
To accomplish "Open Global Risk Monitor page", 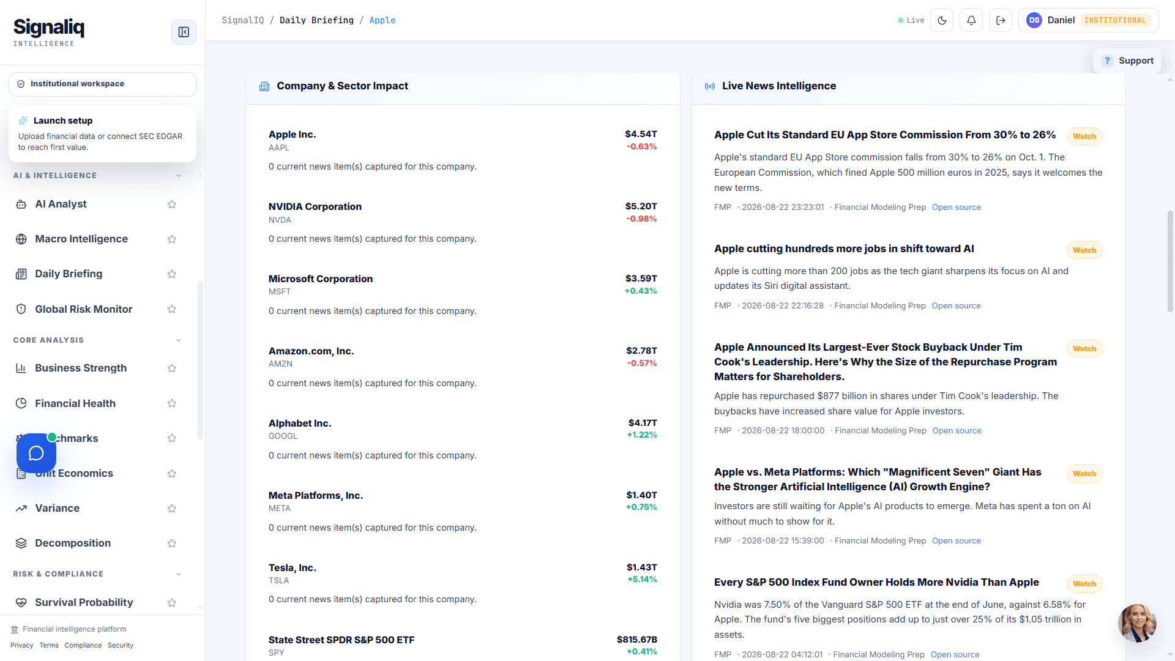I will 83,309.
